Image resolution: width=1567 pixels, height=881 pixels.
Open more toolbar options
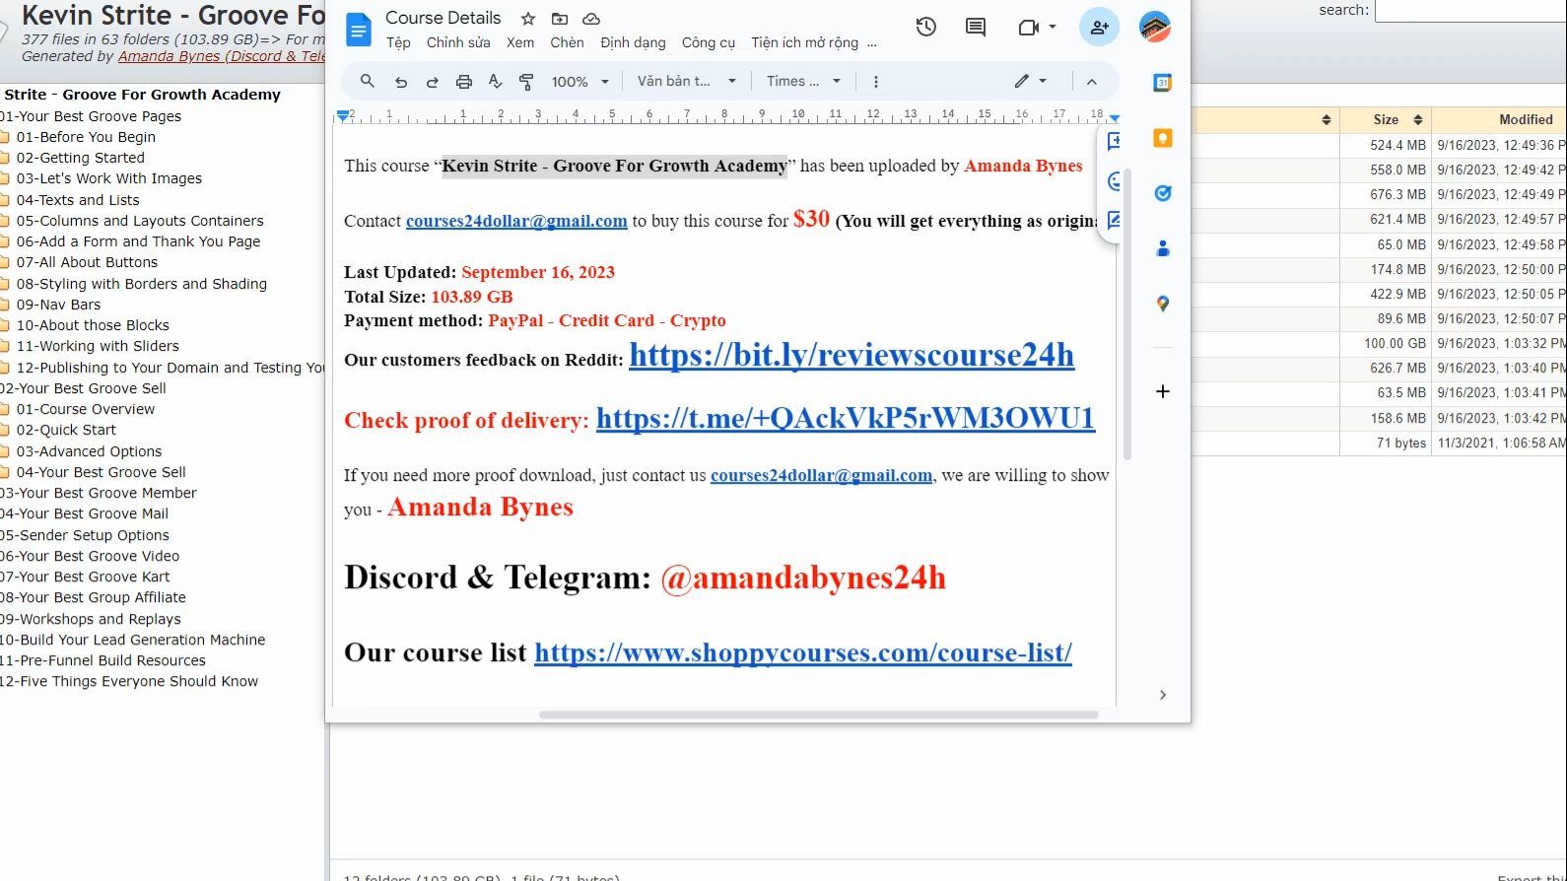pyautogui.click(x=875, y=82)
